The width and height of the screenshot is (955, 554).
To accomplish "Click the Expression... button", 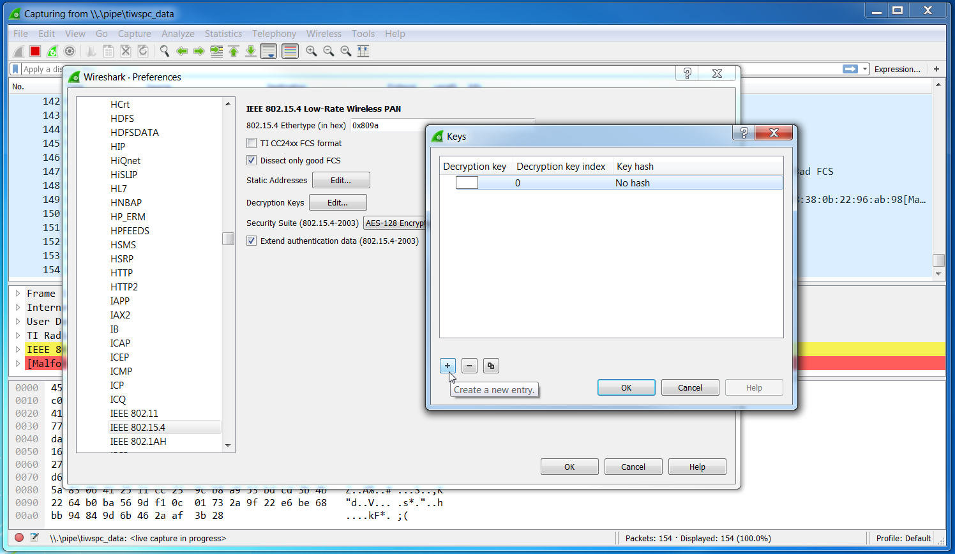I will click(x=897, y=69).
